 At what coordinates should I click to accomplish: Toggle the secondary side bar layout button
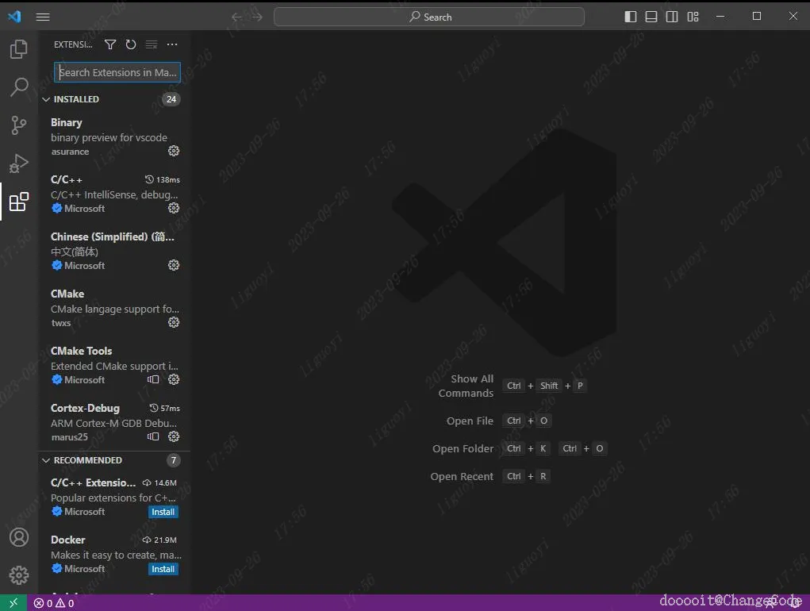671,17
